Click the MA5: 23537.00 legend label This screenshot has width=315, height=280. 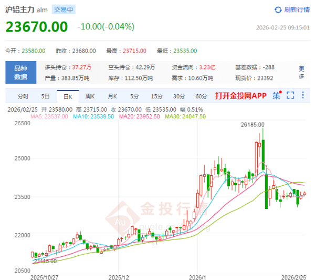click(x=49, y=116)
